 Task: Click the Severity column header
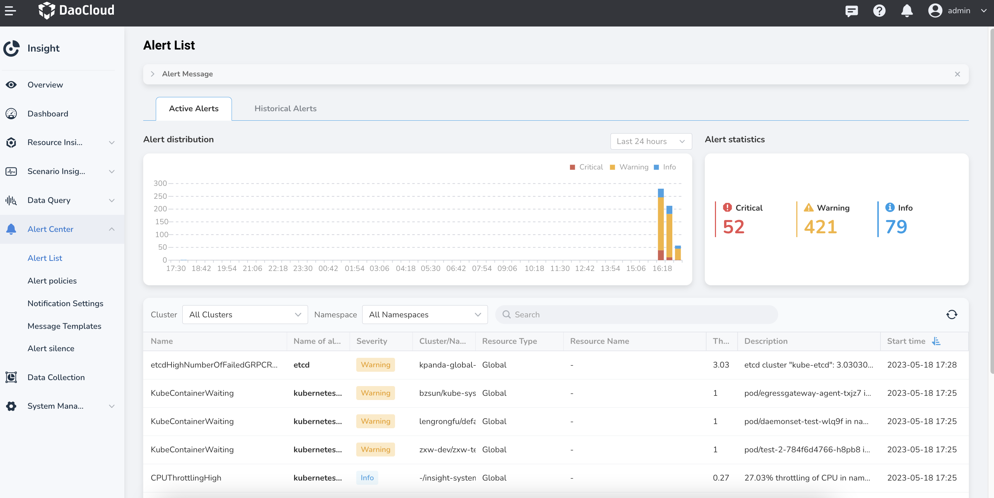point(372,341)
